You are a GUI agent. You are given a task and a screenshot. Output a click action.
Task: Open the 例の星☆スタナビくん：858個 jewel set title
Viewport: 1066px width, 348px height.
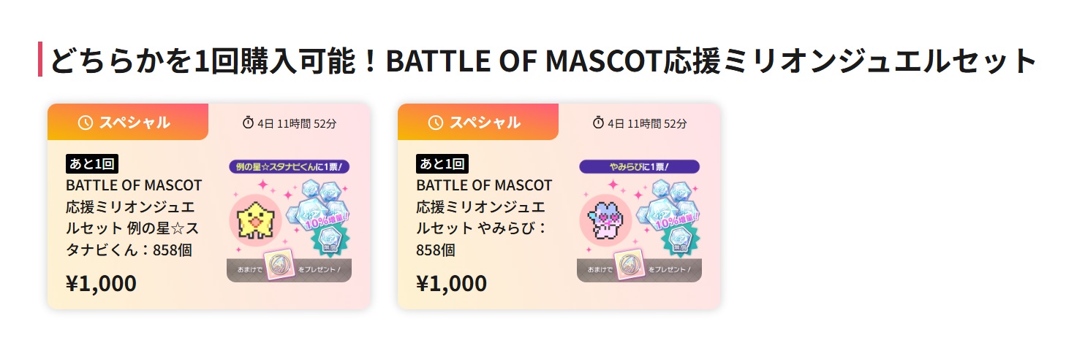pyautogui.click(x=134, y=217)
